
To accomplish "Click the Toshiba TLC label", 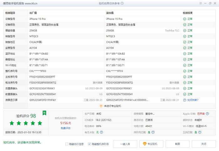I will click(x=172, y=31).
